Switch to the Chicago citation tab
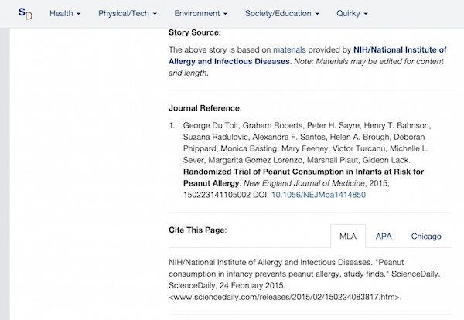The width and height of the screenshot is (464, 320). tap(426, 237)
